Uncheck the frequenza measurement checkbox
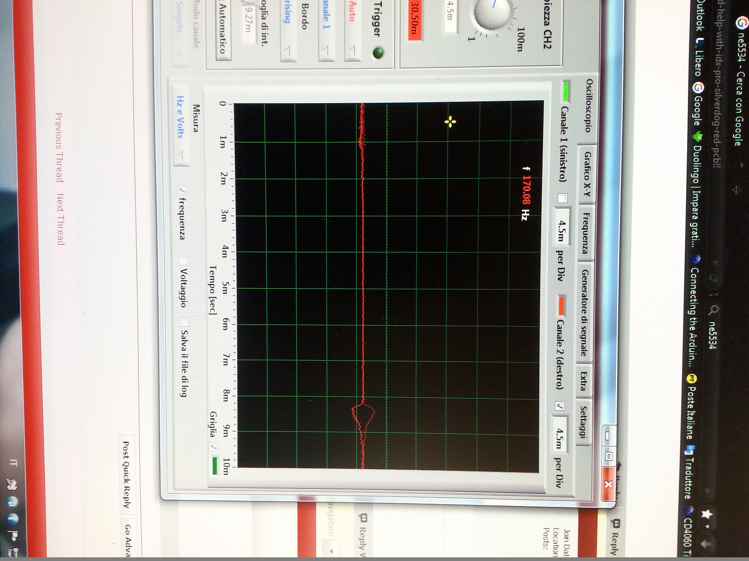 pos(182,190)
